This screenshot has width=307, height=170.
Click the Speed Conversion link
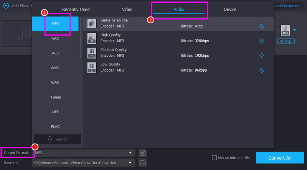click(x=286, y=6)
